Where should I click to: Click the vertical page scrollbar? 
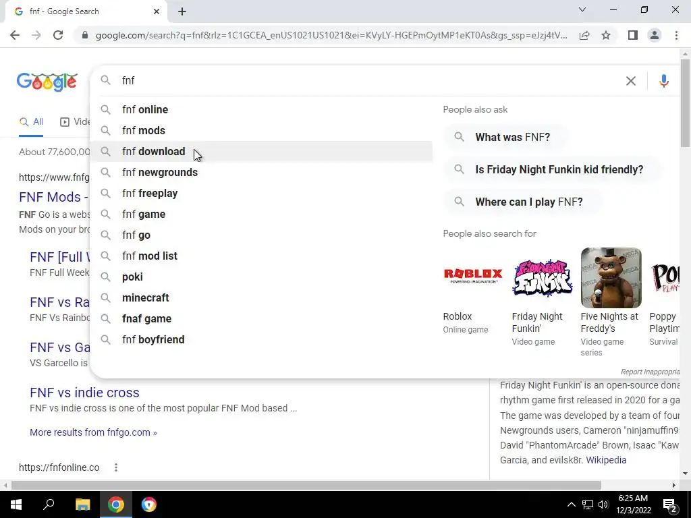[x=685, y=103]
